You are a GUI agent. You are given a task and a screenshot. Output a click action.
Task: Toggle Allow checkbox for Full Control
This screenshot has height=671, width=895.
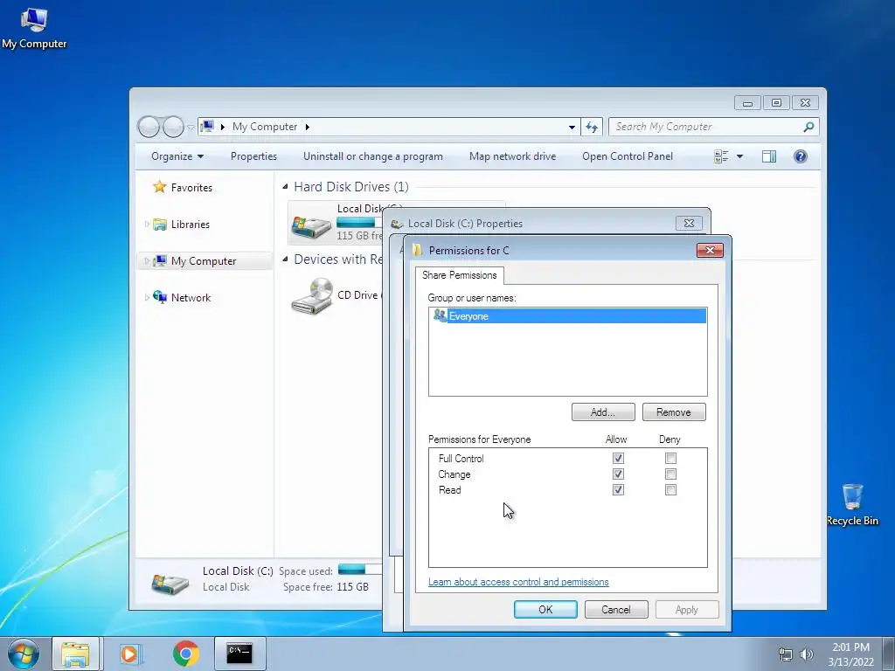point(618,458)
